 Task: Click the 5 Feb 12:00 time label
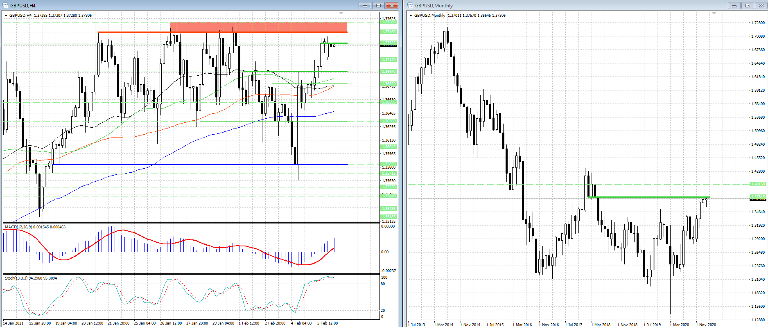[328, 323]
